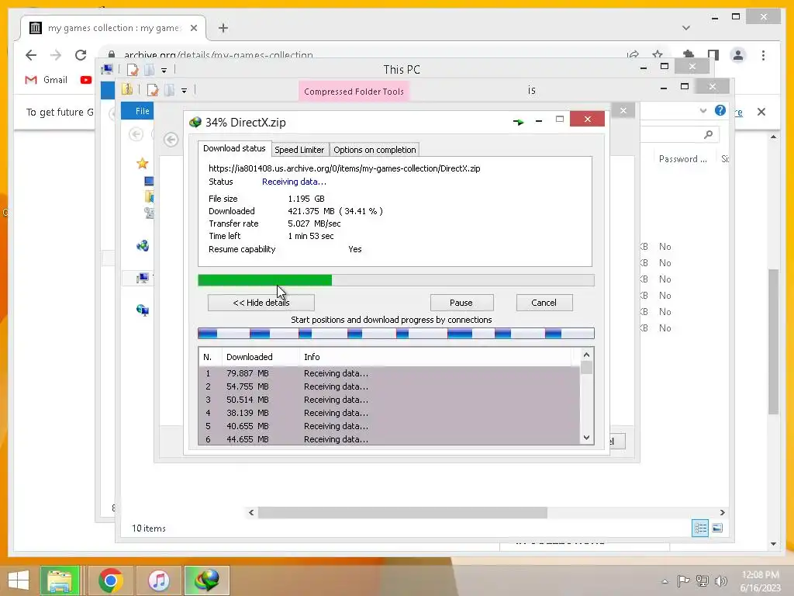Click the Compressed Folder Tools ribbon tab

(354, 92)
